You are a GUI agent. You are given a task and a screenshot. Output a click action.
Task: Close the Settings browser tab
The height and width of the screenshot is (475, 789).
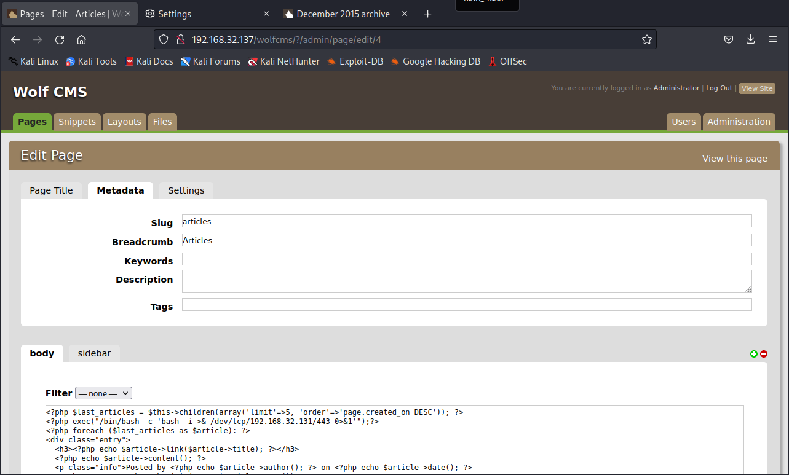point(266,14)
